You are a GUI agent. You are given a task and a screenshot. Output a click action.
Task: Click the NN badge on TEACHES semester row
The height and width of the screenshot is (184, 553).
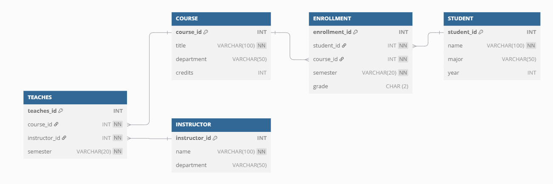point(118,152)
